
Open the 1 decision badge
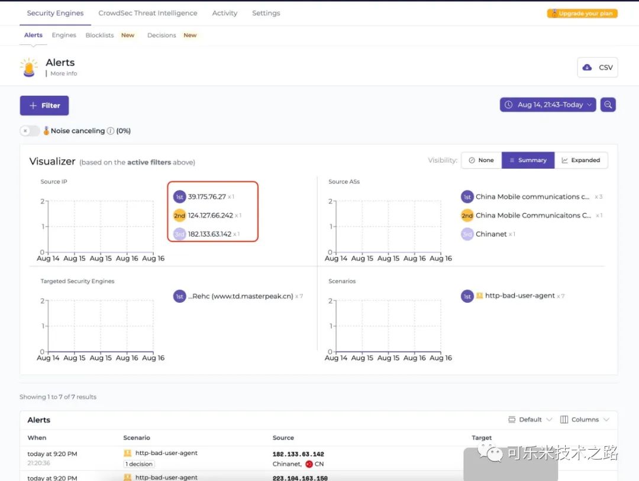click(x=138, y=464)
